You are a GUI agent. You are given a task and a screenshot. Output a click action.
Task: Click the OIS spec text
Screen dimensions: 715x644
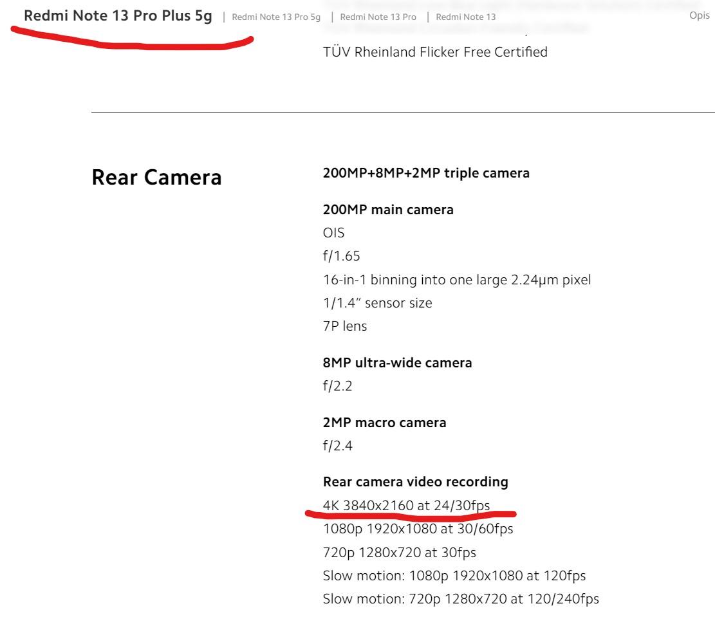pyautogui.click(x=333, y=233)
